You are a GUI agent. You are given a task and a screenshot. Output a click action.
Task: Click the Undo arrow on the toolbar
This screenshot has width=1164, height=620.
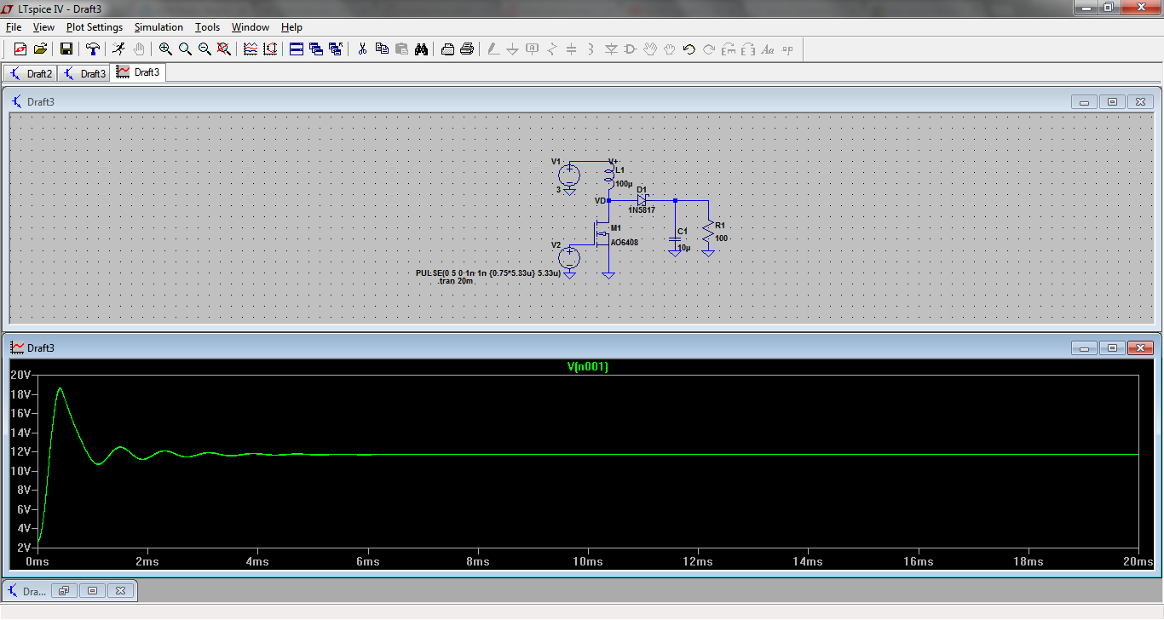689,49
